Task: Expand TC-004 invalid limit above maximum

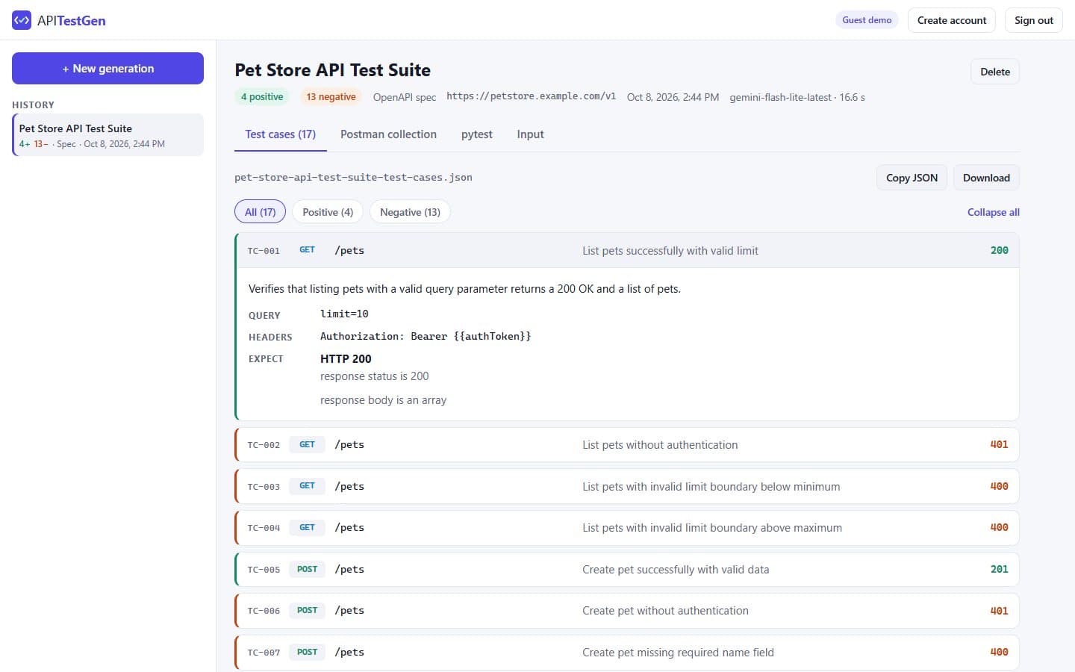Action: (627, 528)
